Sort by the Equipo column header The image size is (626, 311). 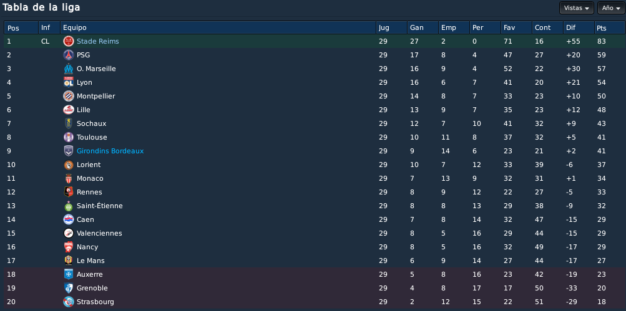[218, 27]
